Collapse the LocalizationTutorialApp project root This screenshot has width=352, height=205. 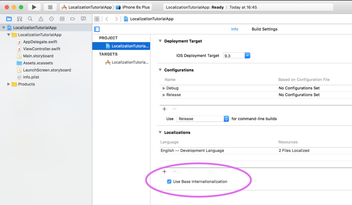(4, 28)
